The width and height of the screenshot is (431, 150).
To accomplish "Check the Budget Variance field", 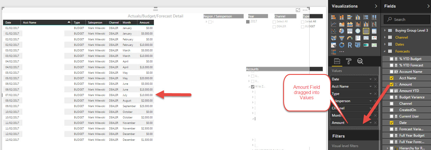I will 392,97.
